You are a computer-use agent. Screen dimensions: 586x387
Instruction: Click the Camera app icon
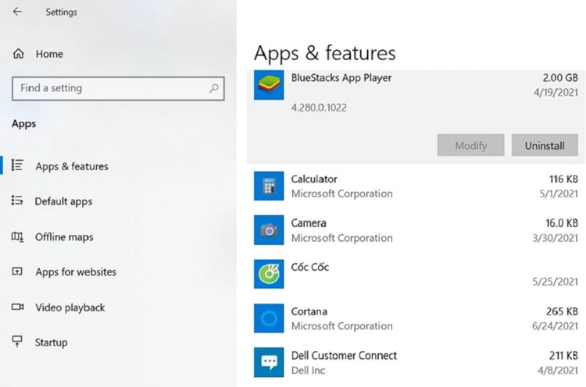click(269, 230)
